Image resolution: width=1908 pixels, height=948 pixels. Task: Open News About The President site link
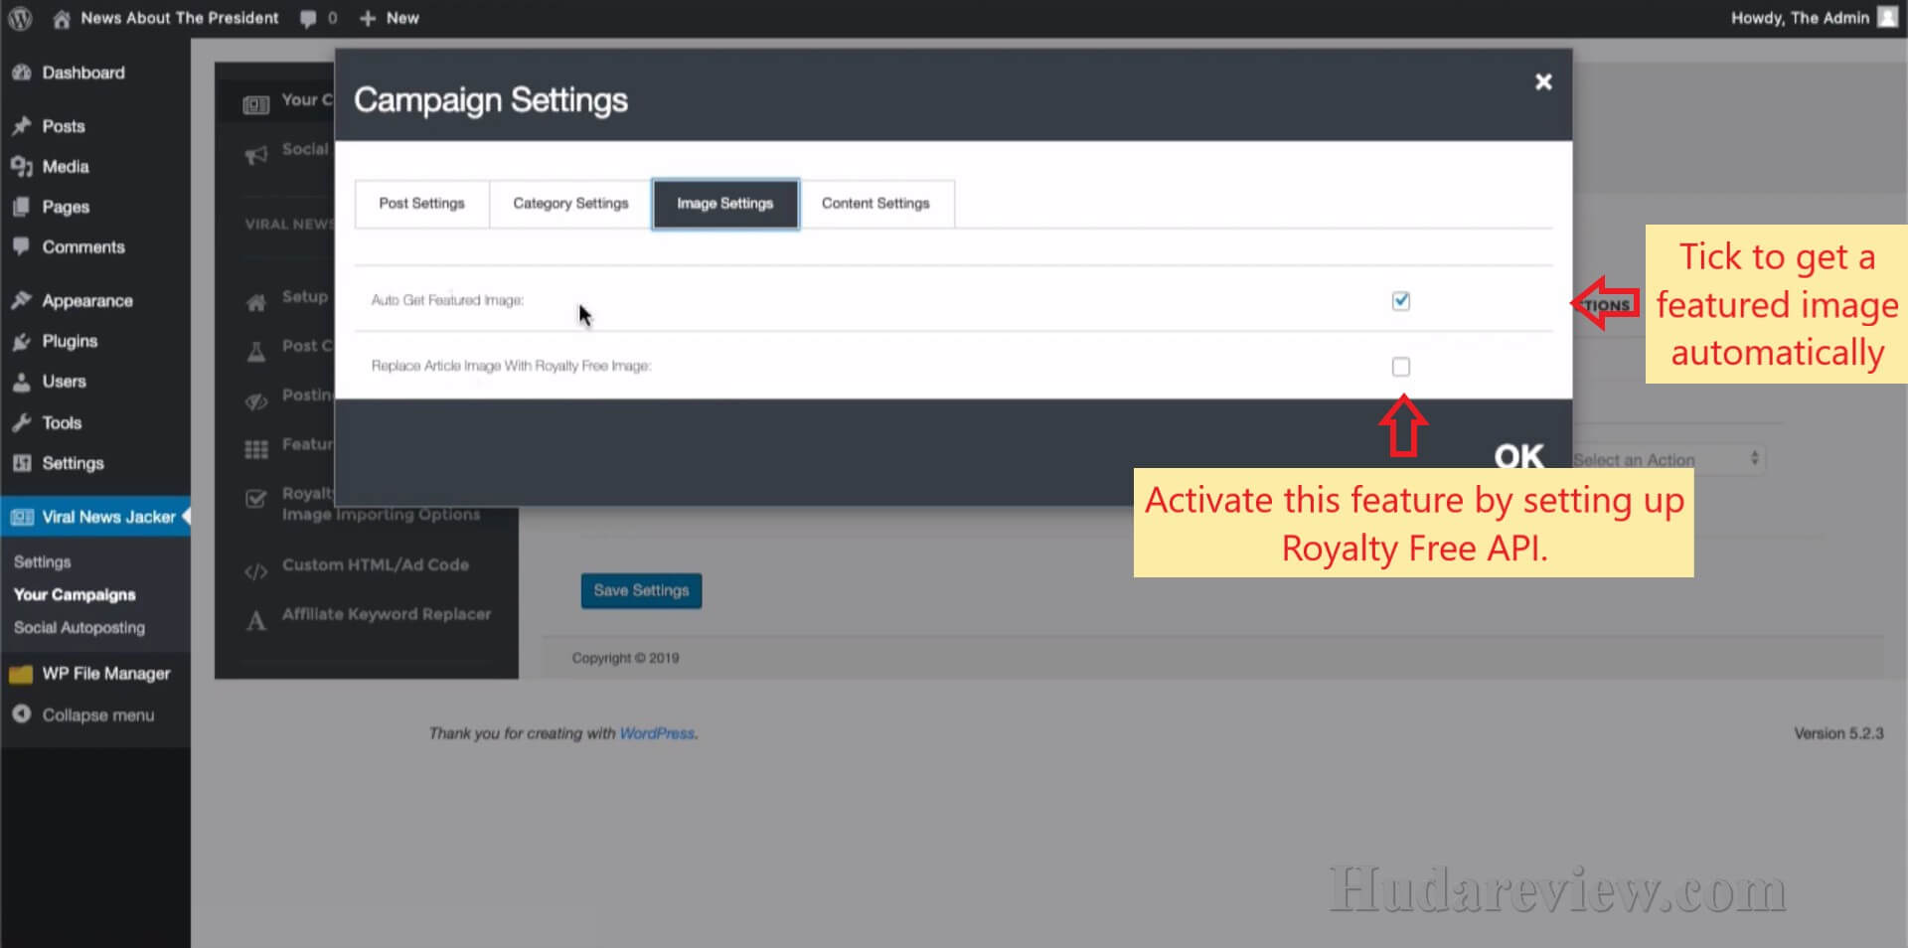179,18
